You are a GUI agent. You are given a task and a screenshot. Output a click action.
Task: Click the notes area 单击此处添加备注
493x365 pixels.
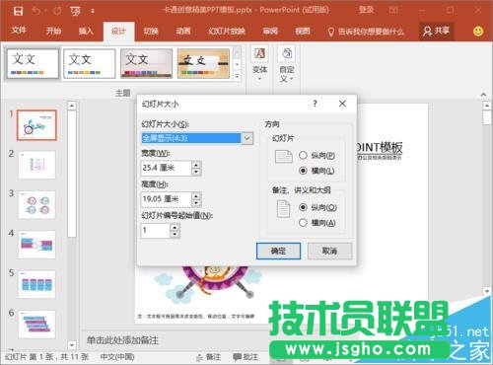pos(122,340)
